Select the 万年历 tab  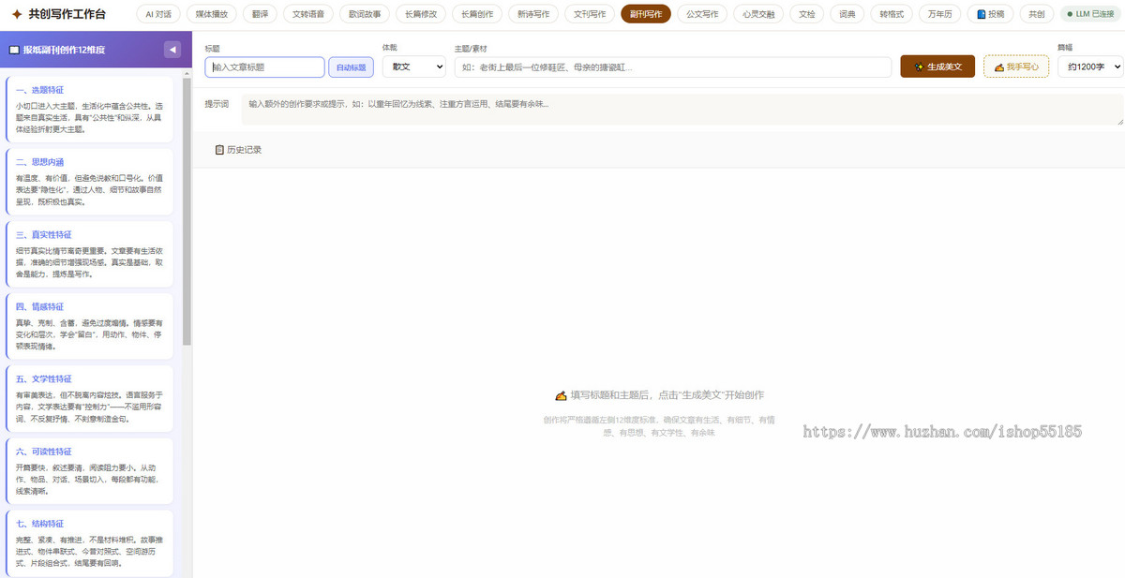click(x=937, y=14)
